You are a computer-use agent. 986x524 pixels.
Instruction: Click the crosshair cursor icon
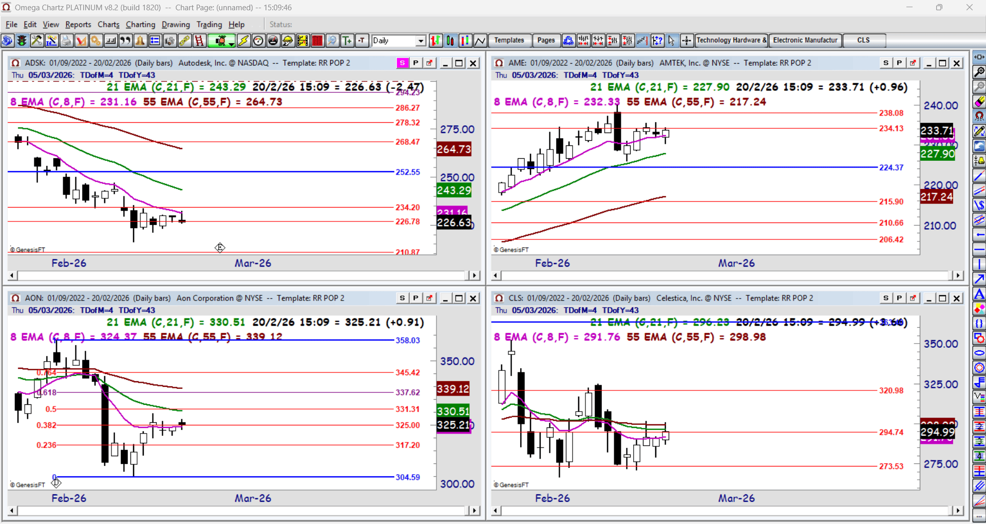pos(687,41)
